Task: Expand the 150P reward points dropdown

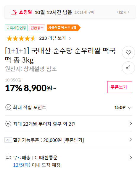Action: tap(123, 107)
